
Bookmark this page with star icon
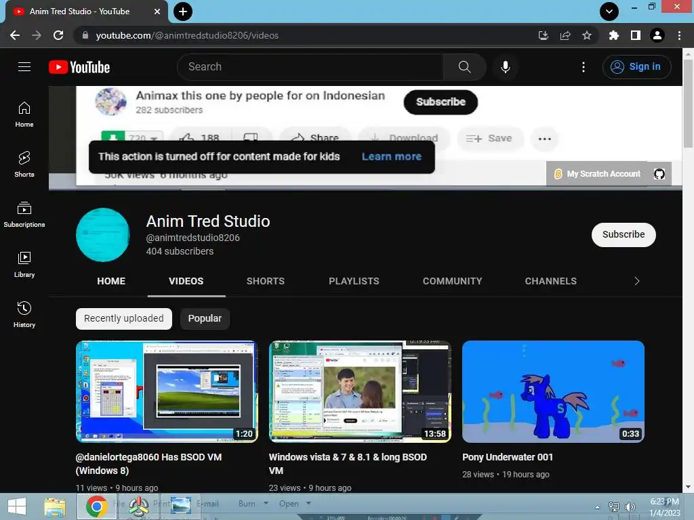pyautogui.click(x=586, y=35)
